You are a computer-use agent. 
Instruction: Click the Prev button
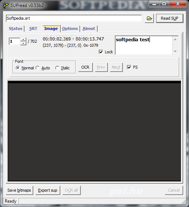coord(101,67)
